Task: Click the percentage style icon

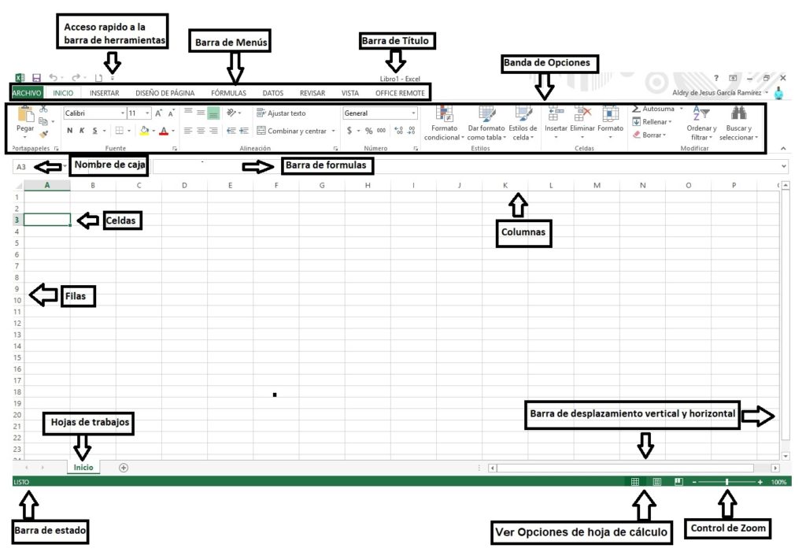Action: [369, 129]
